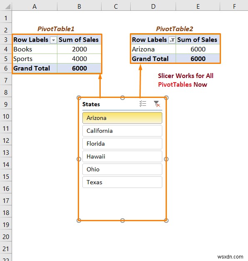The width and height of the screenshot is (248, 261).
Task: Select row 1 header
Action: pyautogui.click(x=6, y=18)
